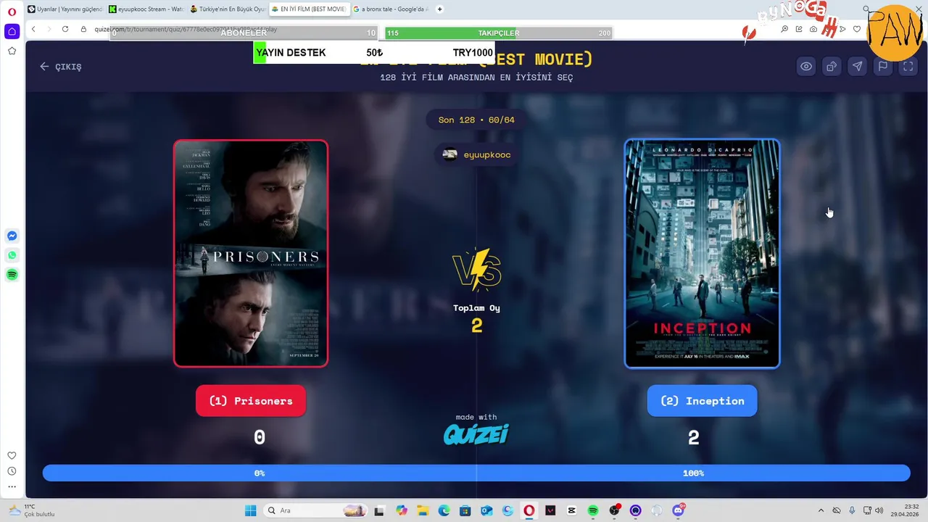Select the Prisoners movie poster

251,254
